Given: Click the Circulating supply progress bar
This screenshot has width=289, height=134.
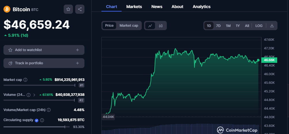Looking at the screenshot, I should 37,127.
